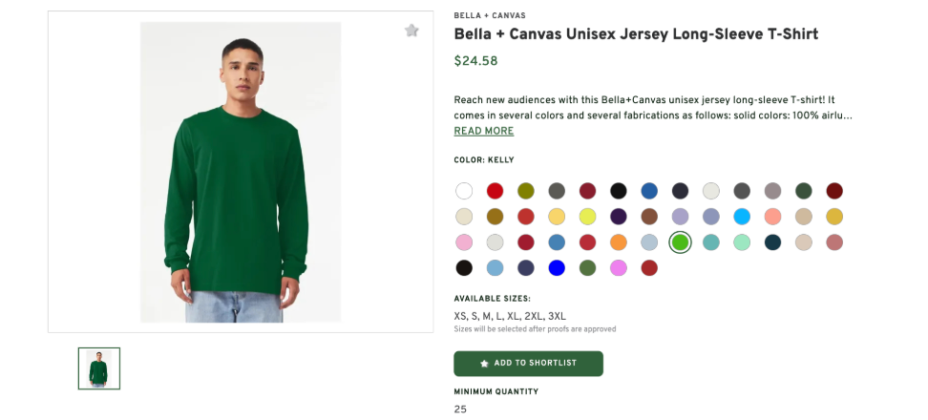Click the main product photo

tap(240, 172)
